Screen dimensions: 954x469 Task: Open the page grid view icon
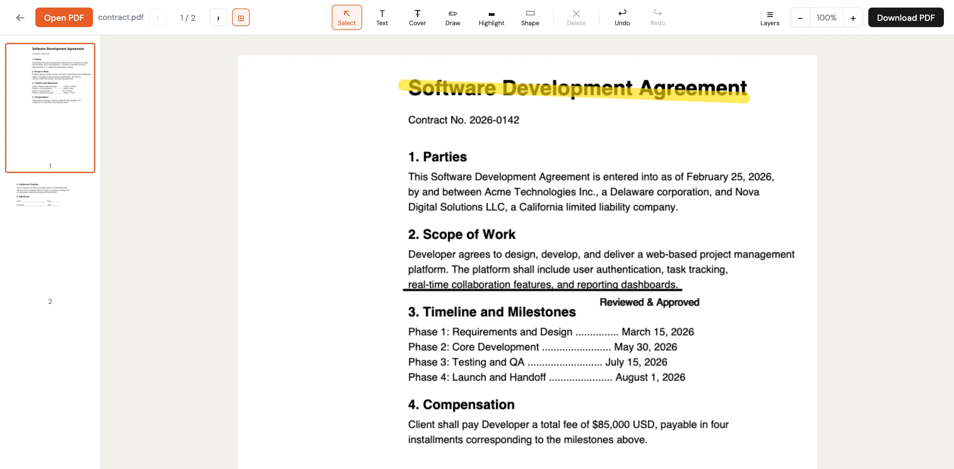click(241, 17)
